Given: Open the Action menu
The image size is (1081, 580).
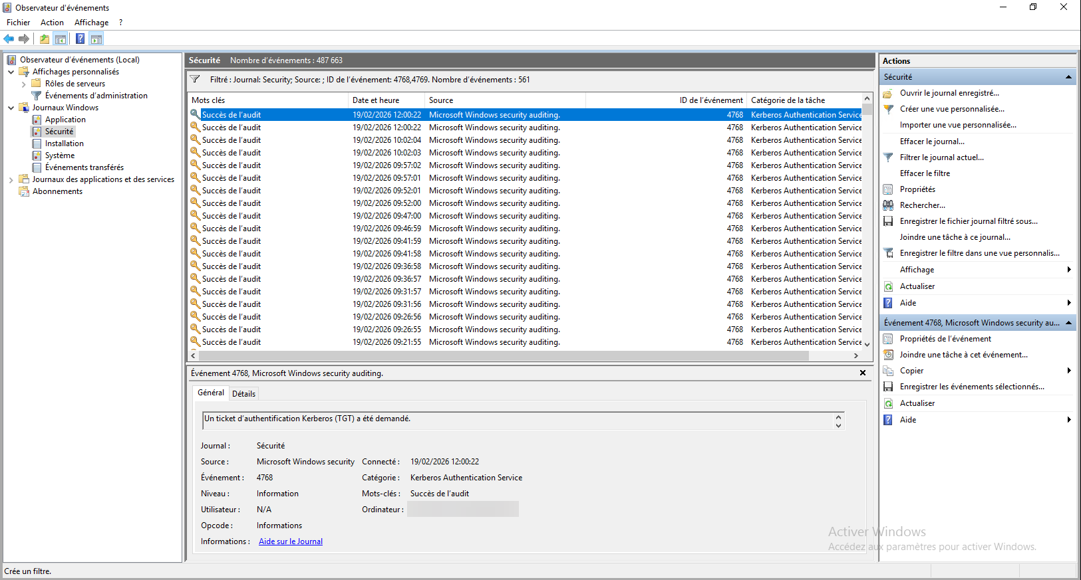Looking at the screenshot, I should point(53,23).
